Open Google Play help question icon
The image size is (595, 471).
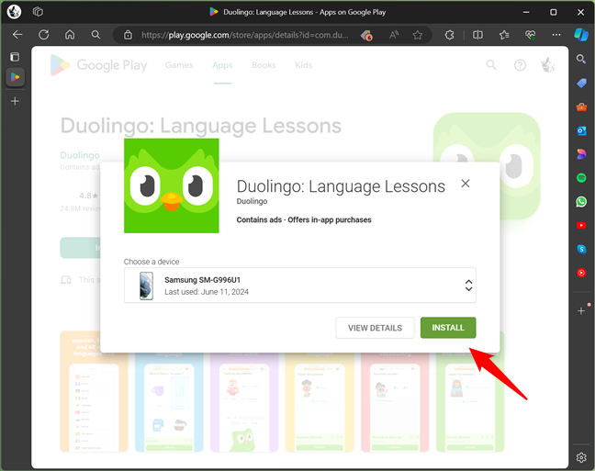520,65
